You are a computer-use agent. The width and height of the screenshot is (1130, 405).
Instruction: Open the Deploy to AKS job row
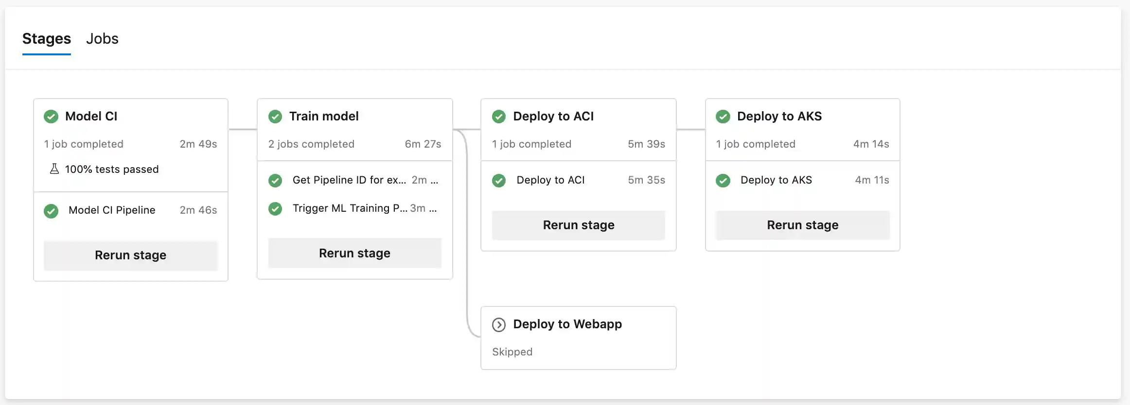(776, 180)
